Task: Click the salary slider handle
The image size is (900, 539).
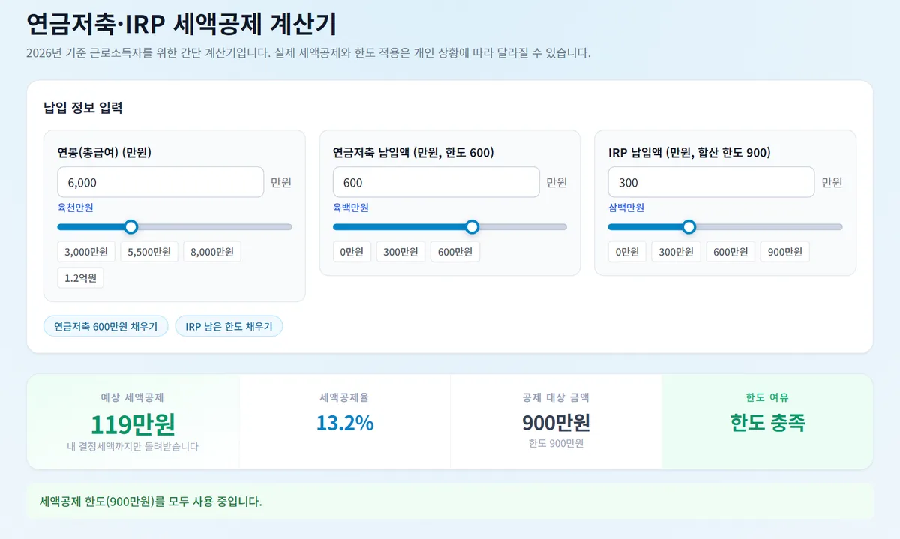Action: [x=131, y=227]
